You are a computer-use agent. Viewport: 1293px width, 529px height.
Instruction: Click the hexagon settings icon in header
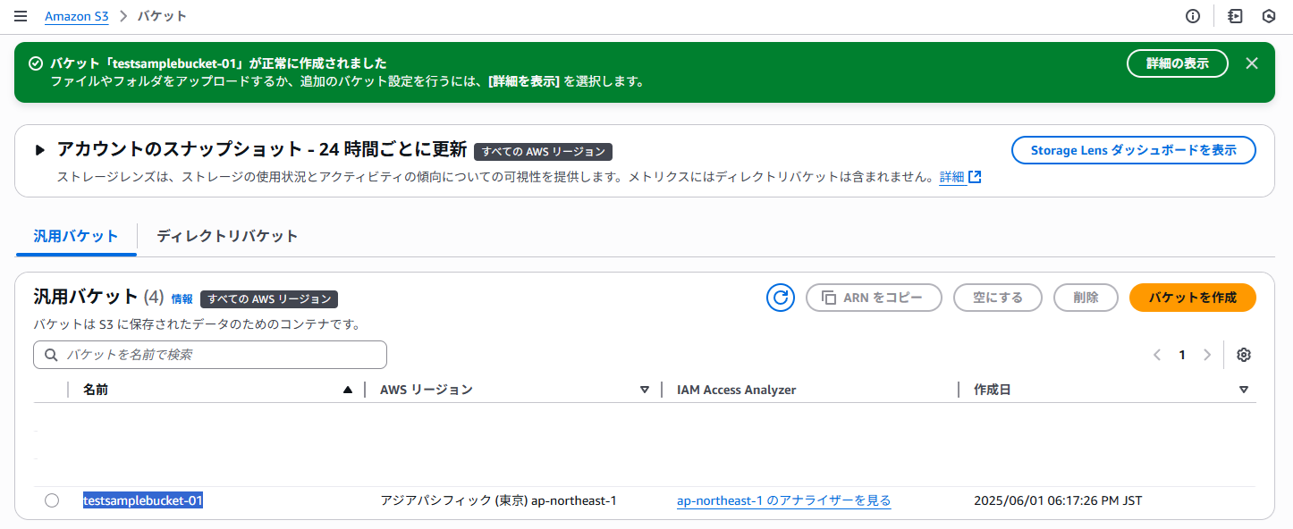pyautogui.click(x=1268, y=16)
